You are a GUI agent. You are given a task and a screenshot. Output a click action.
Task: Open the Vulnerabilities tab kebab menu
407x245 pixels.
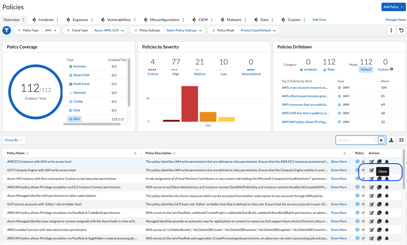[x=135, y=20]
